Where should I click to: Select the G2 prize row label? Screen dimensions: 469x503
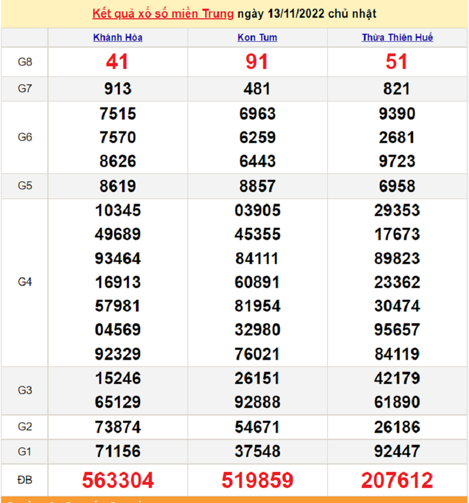click(x=25, y=427)
